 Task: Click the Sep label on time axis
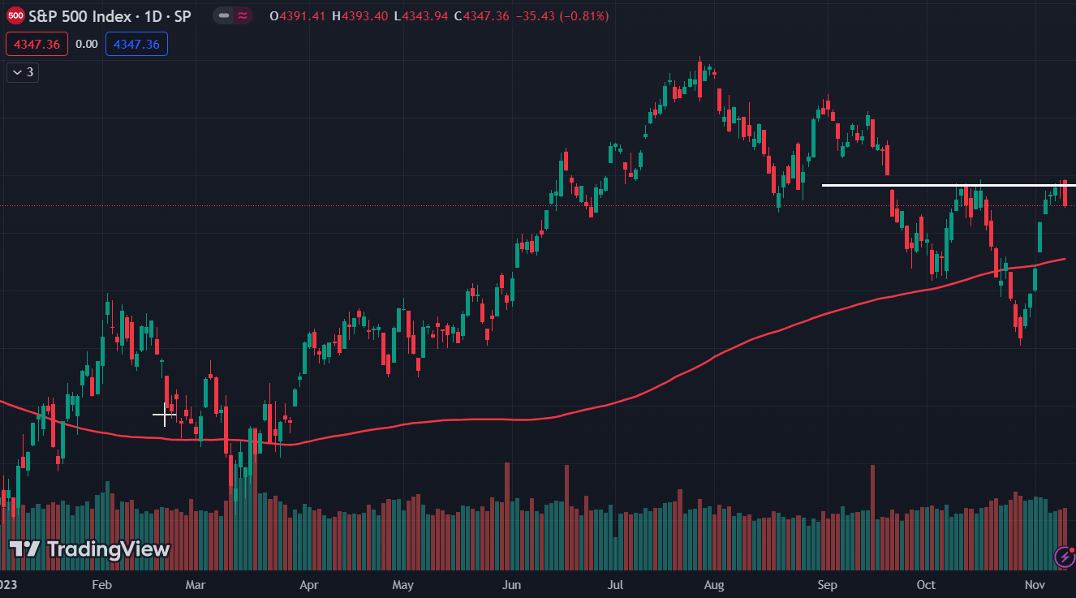(827, 585)
